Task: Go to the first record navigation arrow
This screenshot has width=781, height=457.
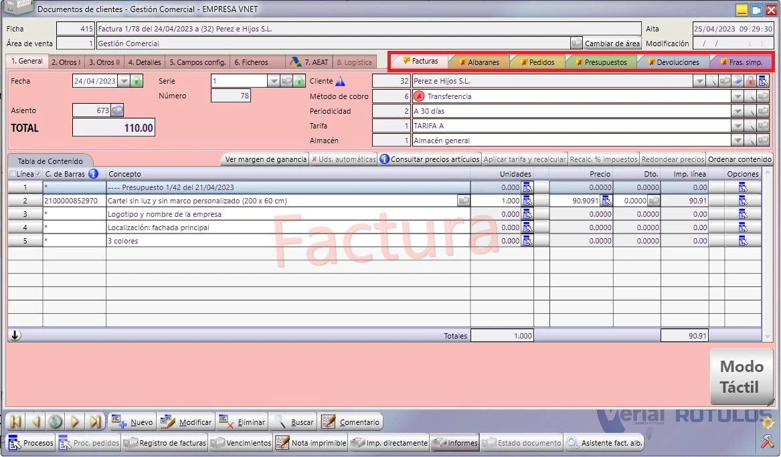Action: (x=15, y=422)
